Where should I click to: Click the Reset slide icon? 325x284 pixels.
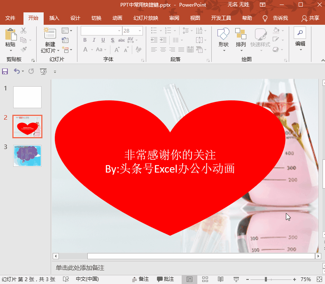[65, 40]
